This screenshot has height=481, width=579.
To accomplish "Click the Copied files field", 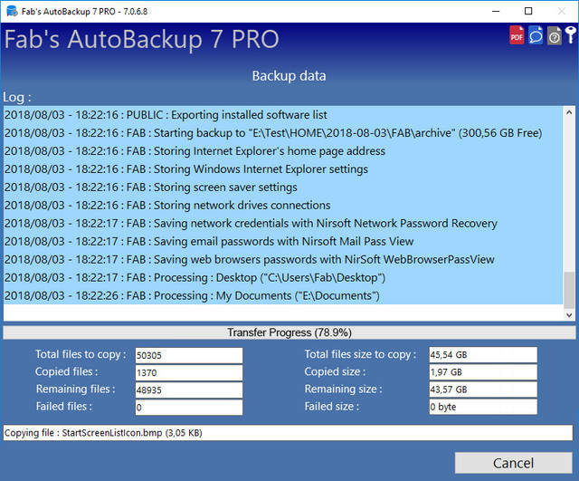I will click(189, 372).
